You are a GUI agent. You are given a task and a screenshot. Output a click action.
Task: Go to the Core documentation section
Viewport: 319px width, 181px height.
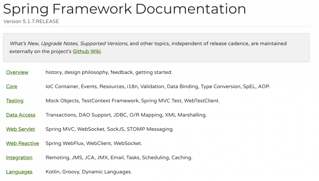click(11, 87)
